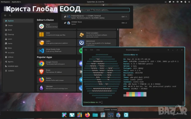Viewport: 191px width, 119px height.
Task: Open the Brave browser card
Action: point(56,71)
